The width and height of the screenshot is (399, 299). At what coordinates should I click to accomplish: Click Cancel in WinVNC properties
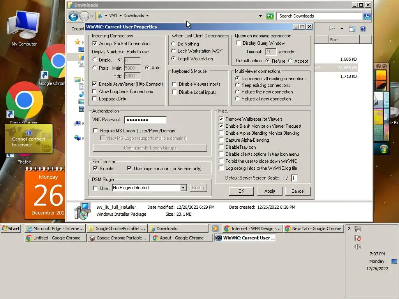click(x=298, y=191)
